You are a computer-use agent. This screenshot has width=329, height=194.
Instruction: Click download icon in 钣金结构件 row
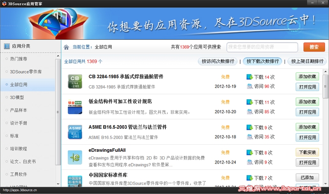click(250, 102)
